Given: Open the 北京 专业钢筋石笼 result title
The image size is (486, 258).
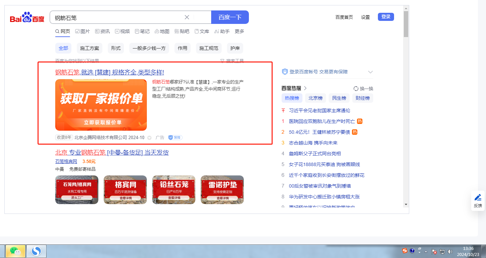Looking at the screenshot, I should click(112, 153).
